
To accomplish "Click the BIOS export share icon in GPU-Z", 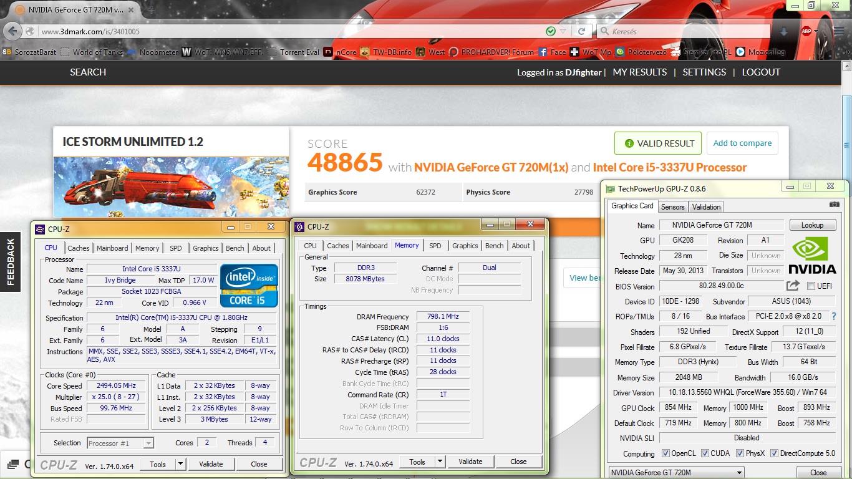I will (793, 286).
